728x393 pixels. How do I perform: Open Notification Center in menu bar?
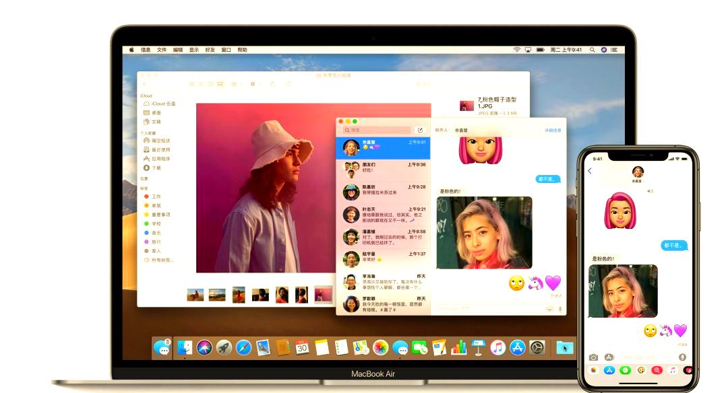coord(614,50)
